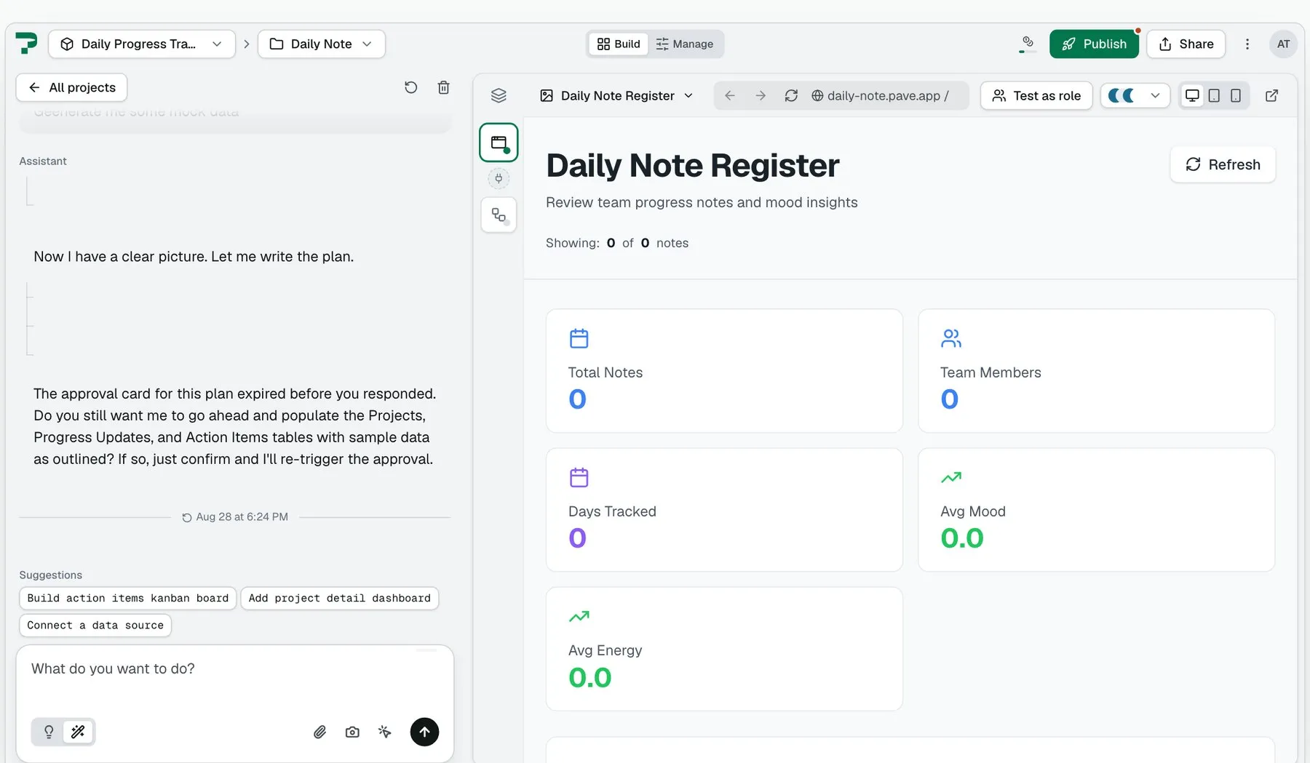This screenshot has width=1310, height=763.
Task: Expand Daily Progress Tracker project dropdown
Action: (x=142, y=44)
